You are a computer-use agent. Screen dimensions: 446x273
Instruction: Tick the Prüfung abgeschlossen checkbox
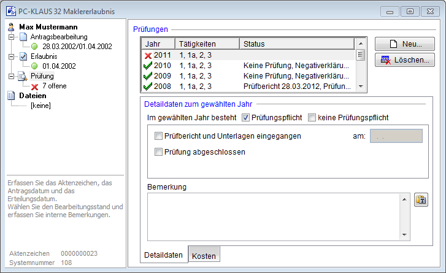tap(159, 152)
